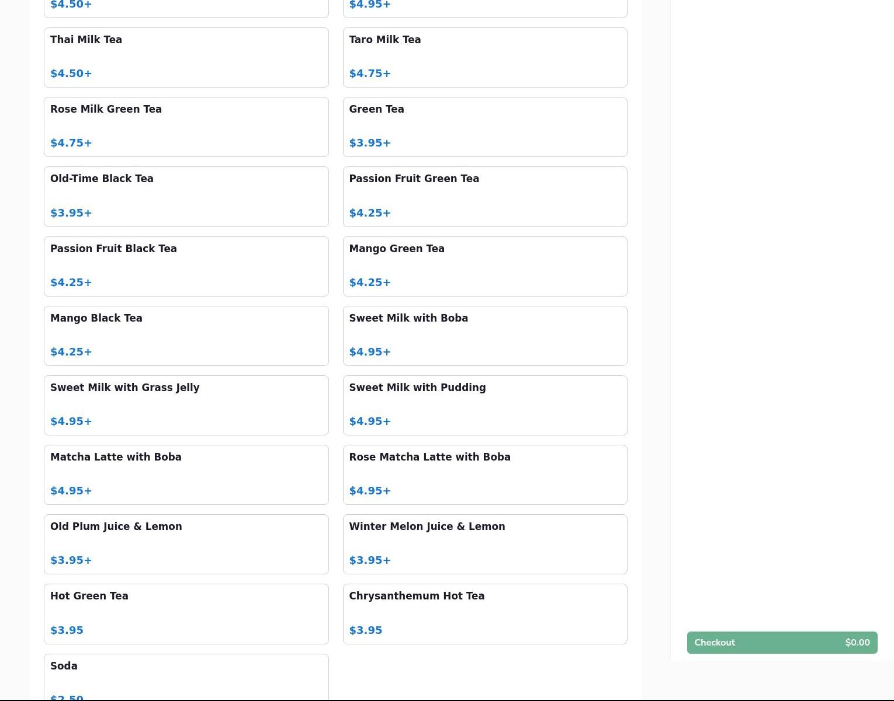Screen dimensions: 894x701
Task: Add Mango Black Tea to order
Action: point(186,336)
